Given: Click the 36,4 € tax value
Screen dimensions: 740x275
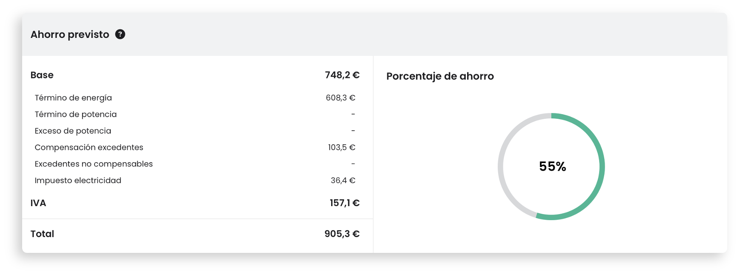Looking at the screenshot, I should tap(343, 180).
